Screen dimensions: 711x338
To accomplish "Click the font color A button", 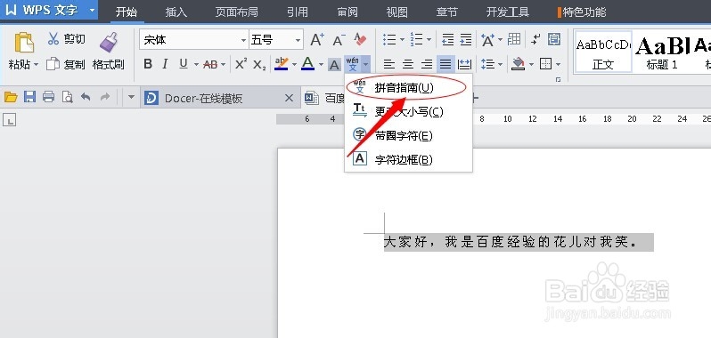I will [308, 64].
